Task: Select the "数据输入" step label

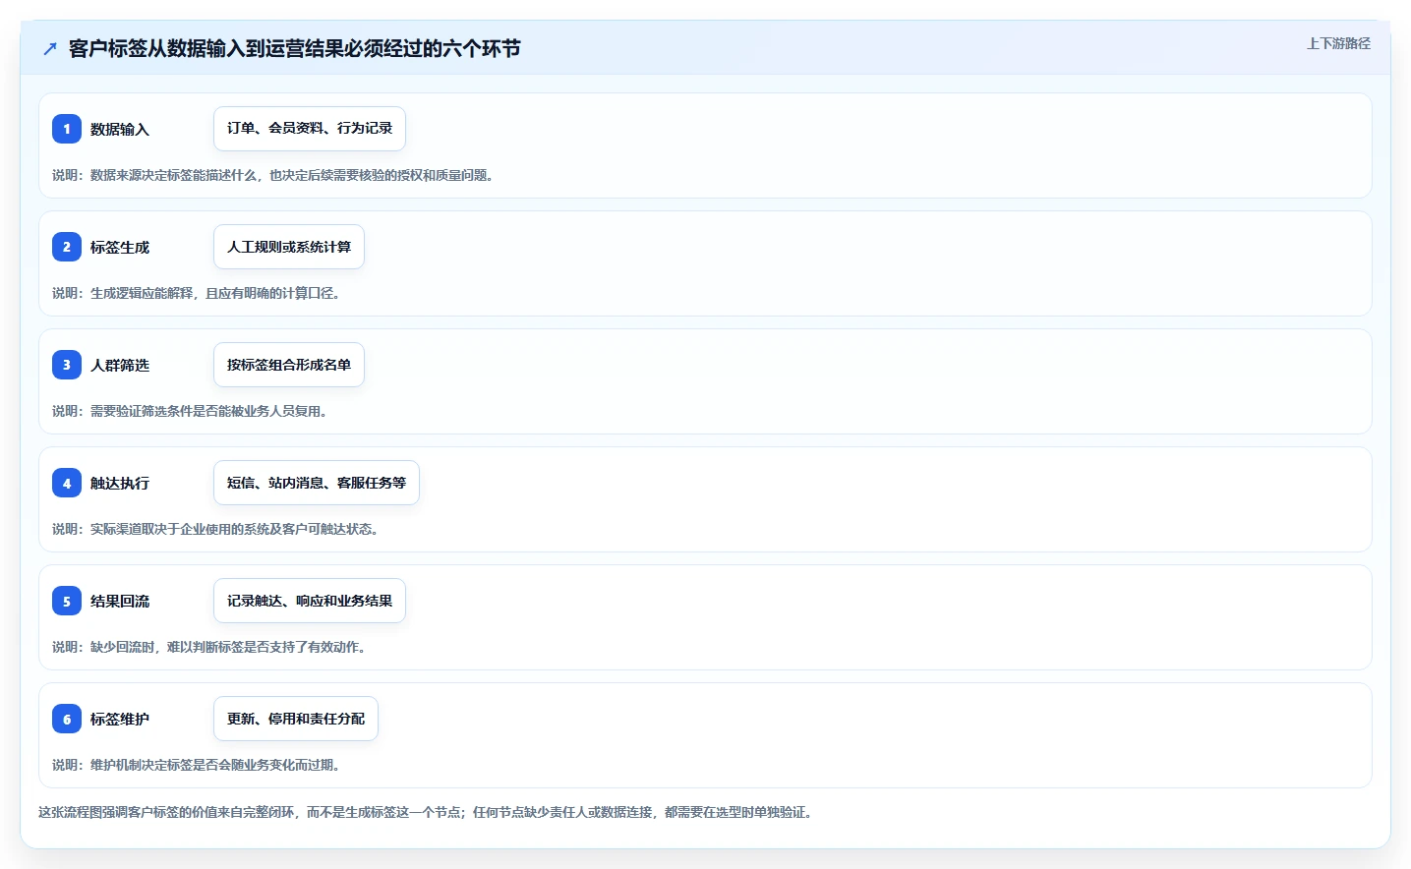Action: click(x=120, y=129)
